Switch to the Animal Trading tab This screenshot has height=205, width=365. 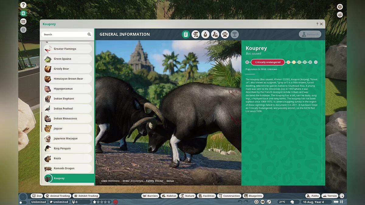click(58, 196)
